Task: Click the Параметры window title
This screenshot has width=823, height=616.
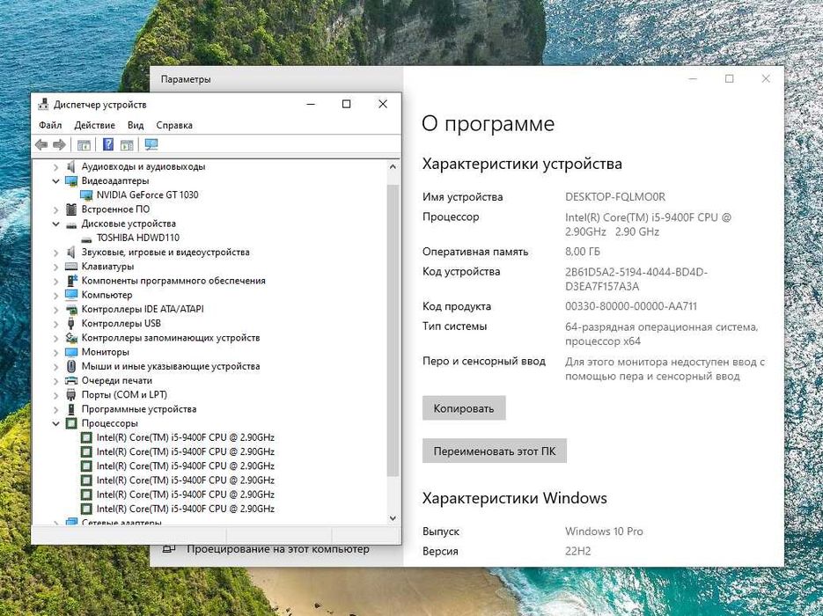Action: (186, 79)
